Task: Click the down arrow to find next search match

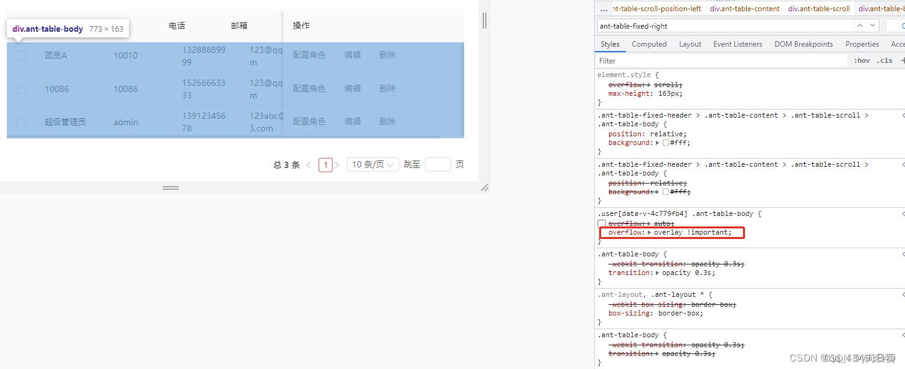Action: pyautogui.click(x=872, y=25)
